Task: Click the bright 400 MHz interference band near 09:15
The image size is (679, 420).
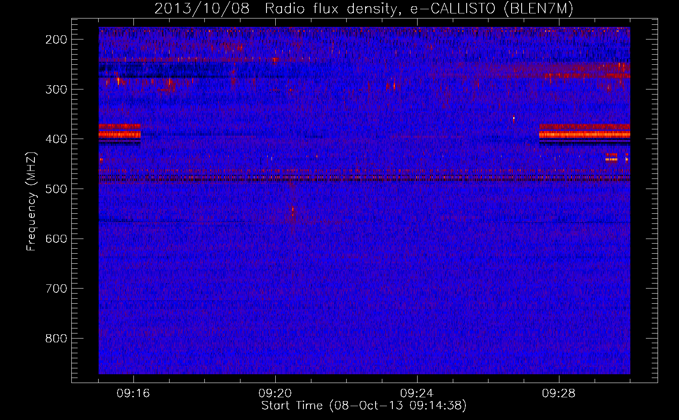Action: point(120,134)
